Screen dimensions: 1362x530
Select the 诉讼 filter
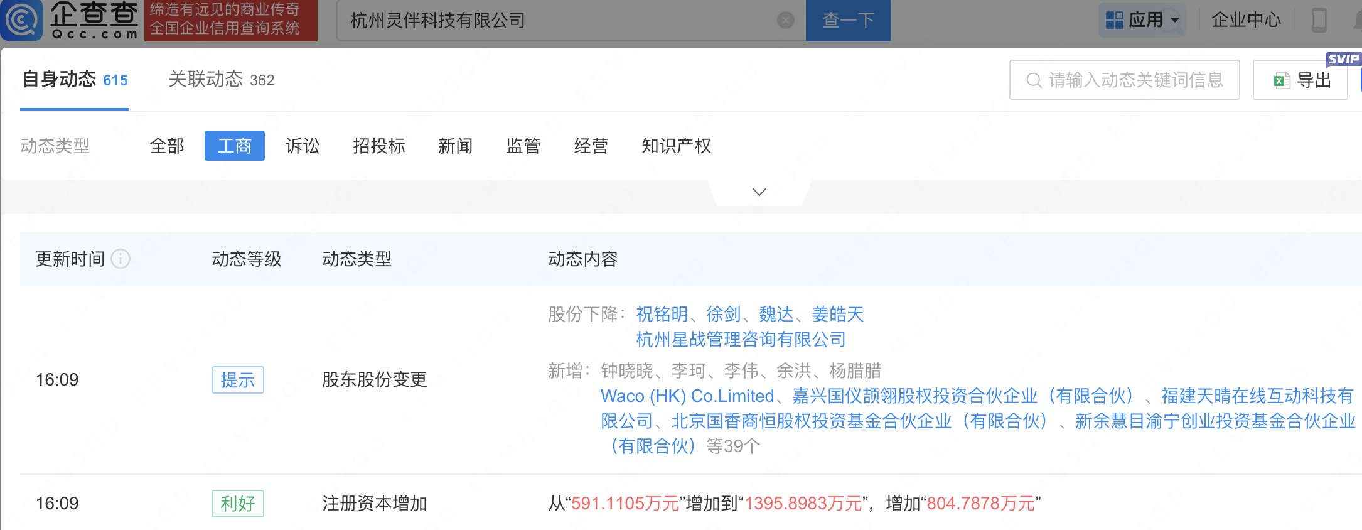(303, 146)
